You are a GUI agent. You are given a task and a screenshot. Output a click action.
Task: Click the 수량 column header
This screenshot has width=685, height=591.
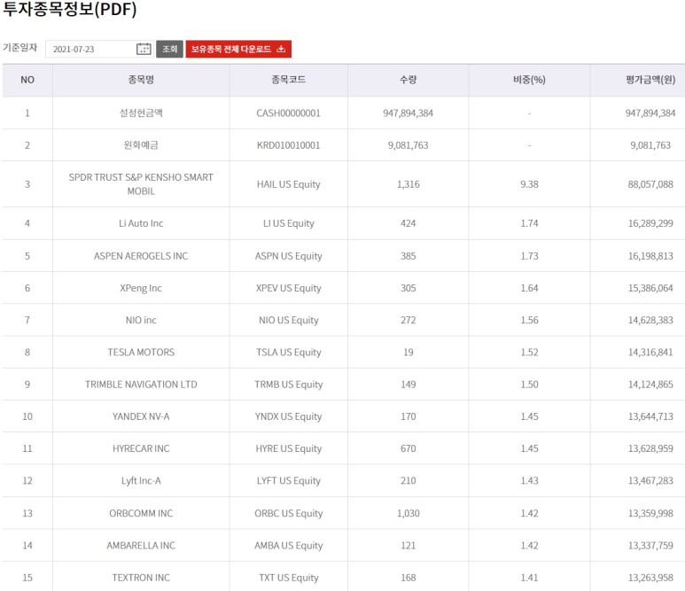408,80
